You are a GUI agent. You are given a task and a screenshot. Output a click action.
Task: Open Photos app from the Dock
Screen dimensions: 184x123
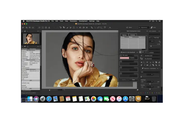[94, 99]
